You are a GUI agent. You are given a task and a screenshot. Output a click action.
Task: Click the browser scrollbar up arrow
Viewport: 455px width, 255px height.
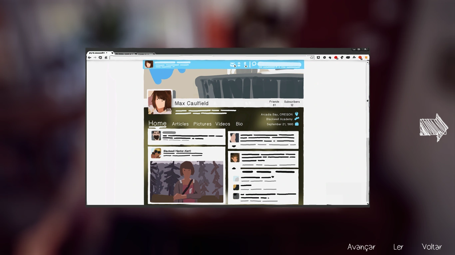[x=367, y=62]
